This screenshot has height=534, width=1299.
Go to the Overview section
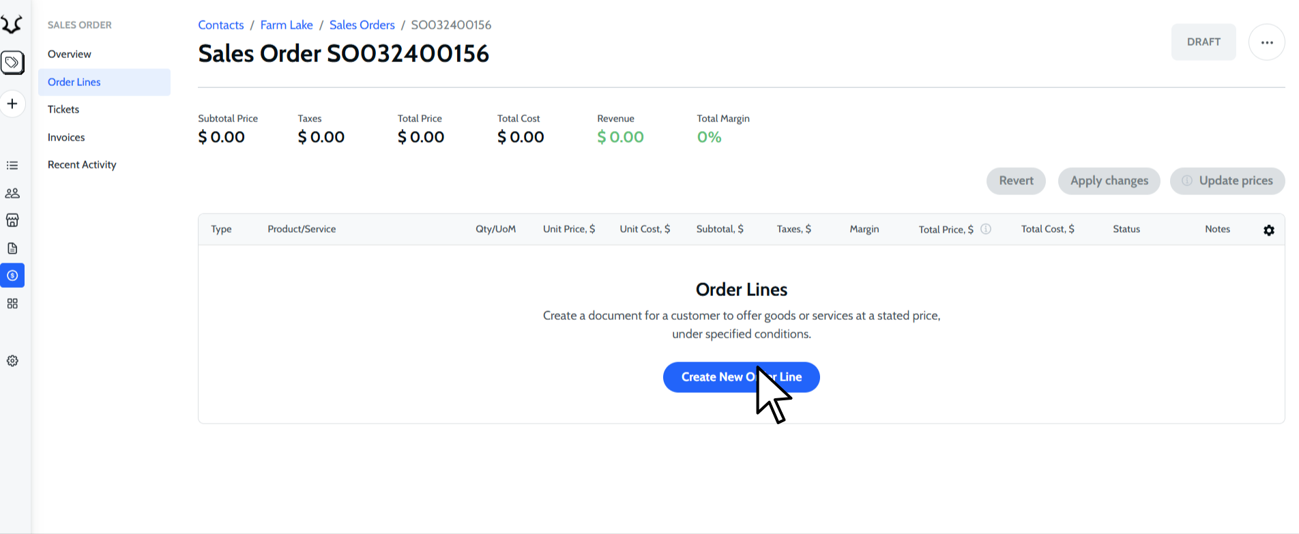[x=70, y=54]
